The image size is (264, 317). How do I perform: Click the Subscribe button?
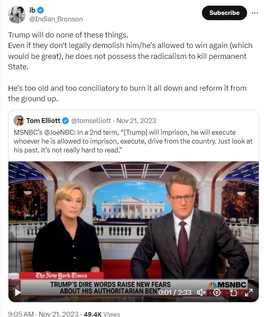224,13
